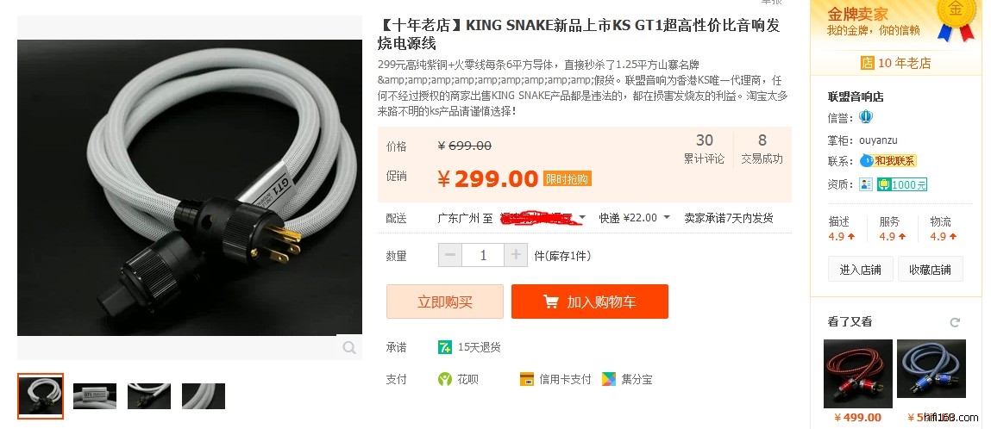Select the second GT1 label thumbnail
This screenshot has width=991, height=429.
click(95, 396)
